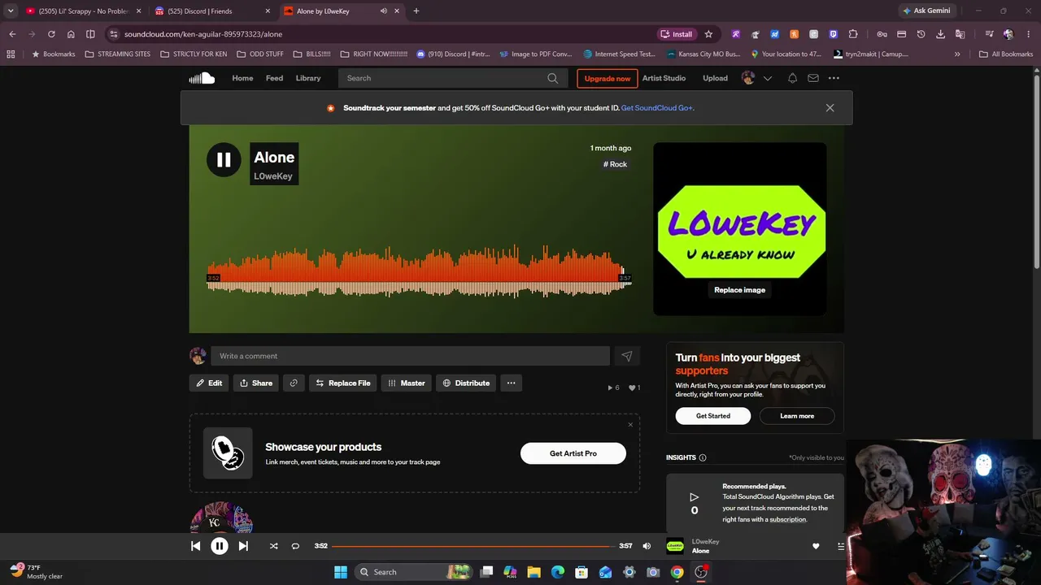Open the browser tab search dropdown
1041x585 pixels.
pos(11,11)
